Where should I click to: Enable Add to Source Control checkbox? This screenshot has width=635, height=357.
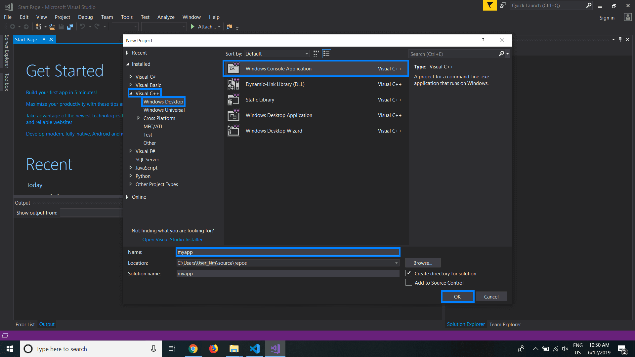409,283
